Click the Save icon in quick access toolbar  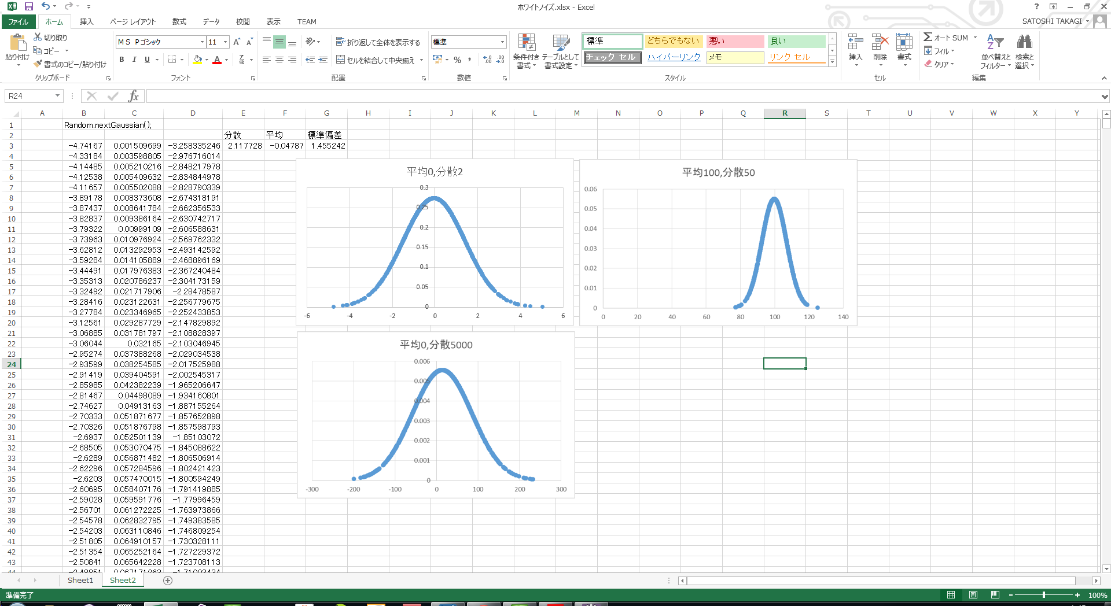[x=28, y=6]
